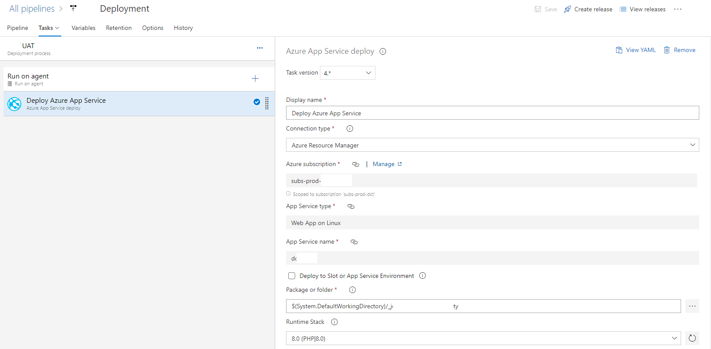The height and width of the screenshot is (349, 711).
Task: Switch to the Pipeline tab
Action: click(17, 28)
